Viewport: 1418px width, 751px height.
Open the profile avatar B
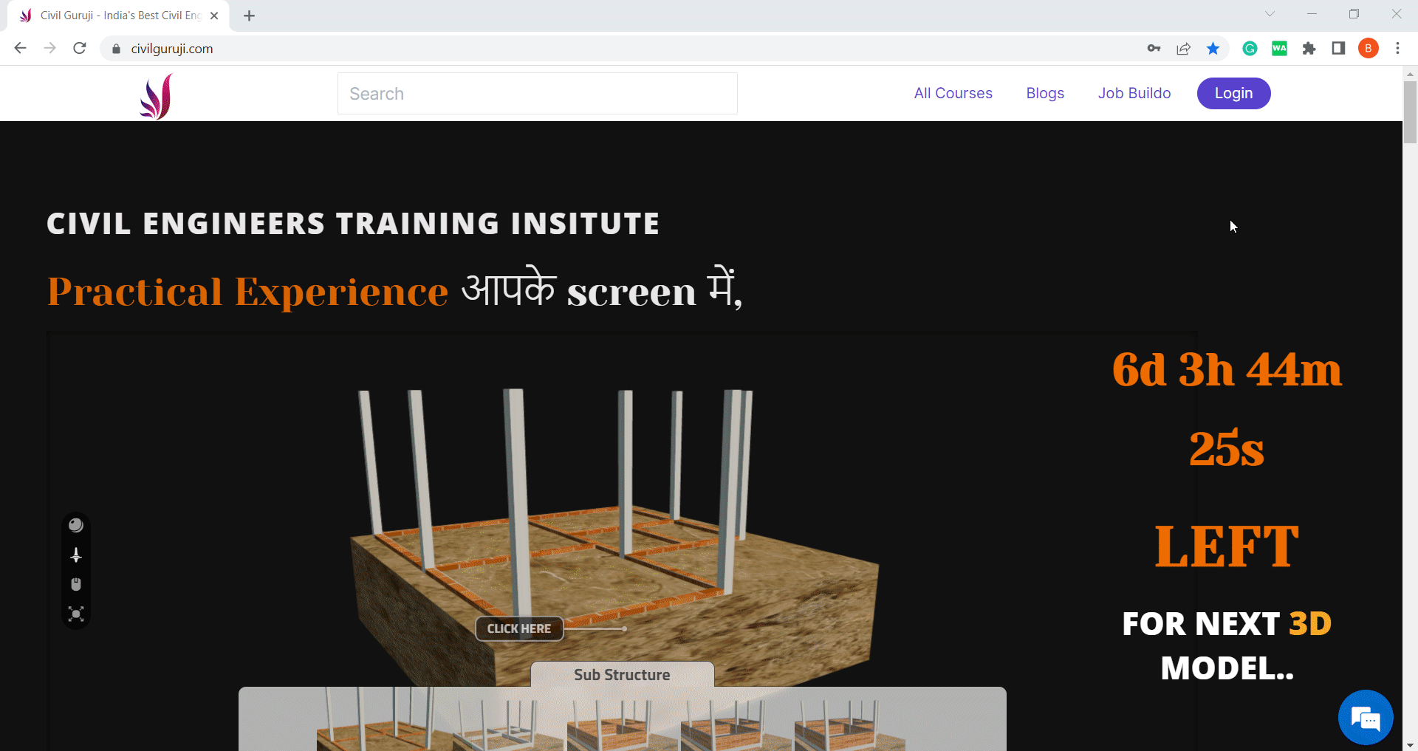point(1369,49)
